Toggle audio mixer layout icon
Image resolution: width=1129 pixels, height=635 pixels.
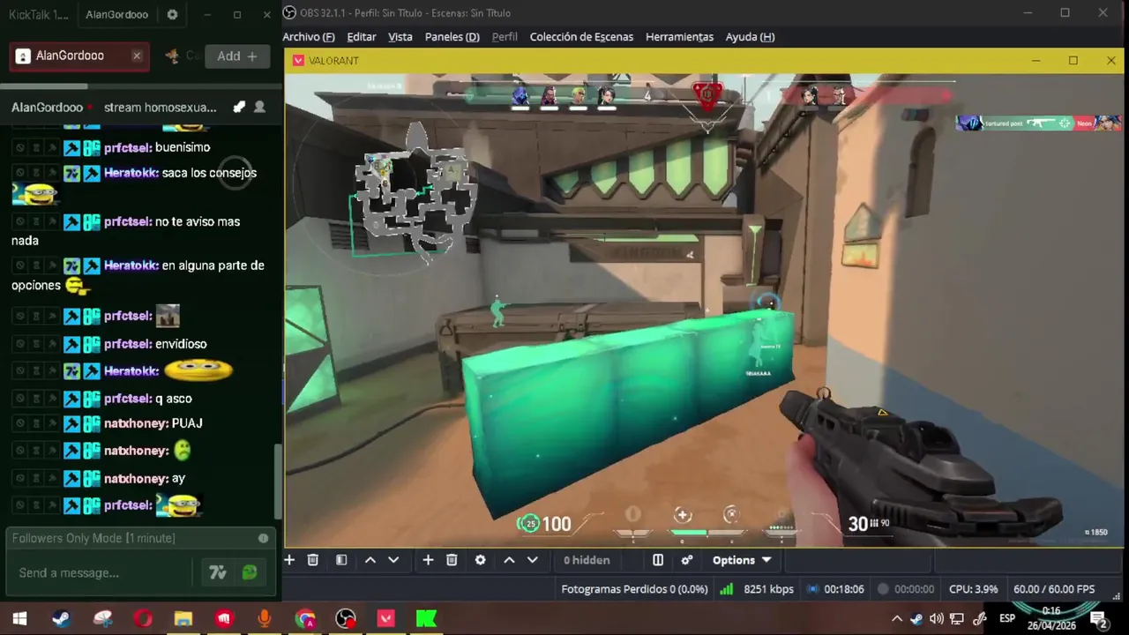pyautogui.click(x=658, y=560)
